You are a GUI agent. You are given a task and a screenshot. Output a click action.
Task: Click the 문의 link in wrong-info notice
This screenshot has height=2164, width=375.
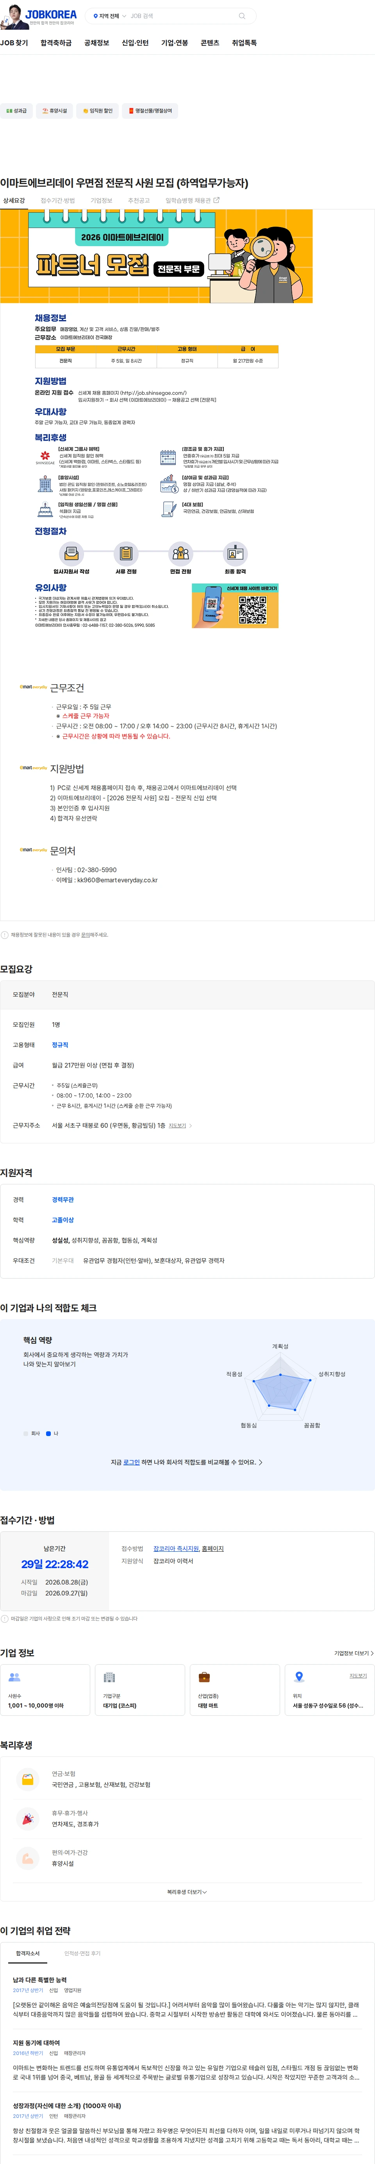pos(85,935)
